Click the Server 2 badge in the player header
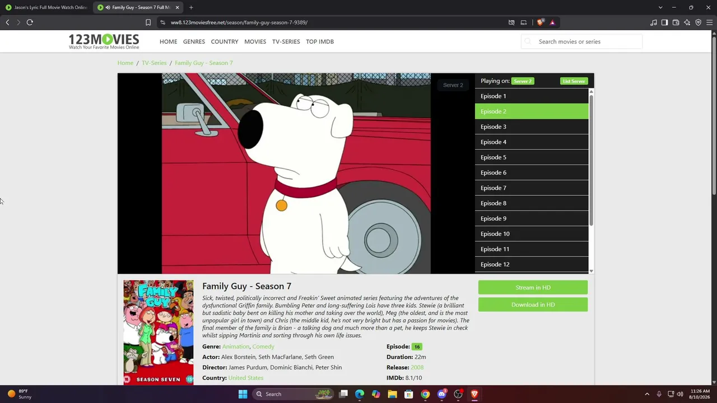Image resolution: width=717 pixels, height=403 pixels. pyautogui.click(x=523, y=81)
